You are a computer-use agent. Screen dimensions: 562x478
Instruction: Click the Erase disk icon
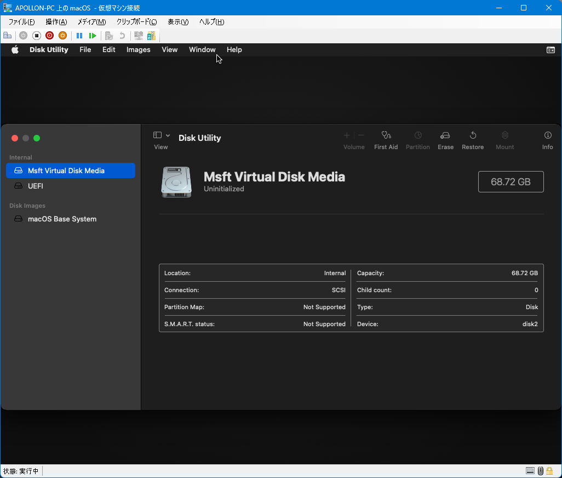(445, 135)
